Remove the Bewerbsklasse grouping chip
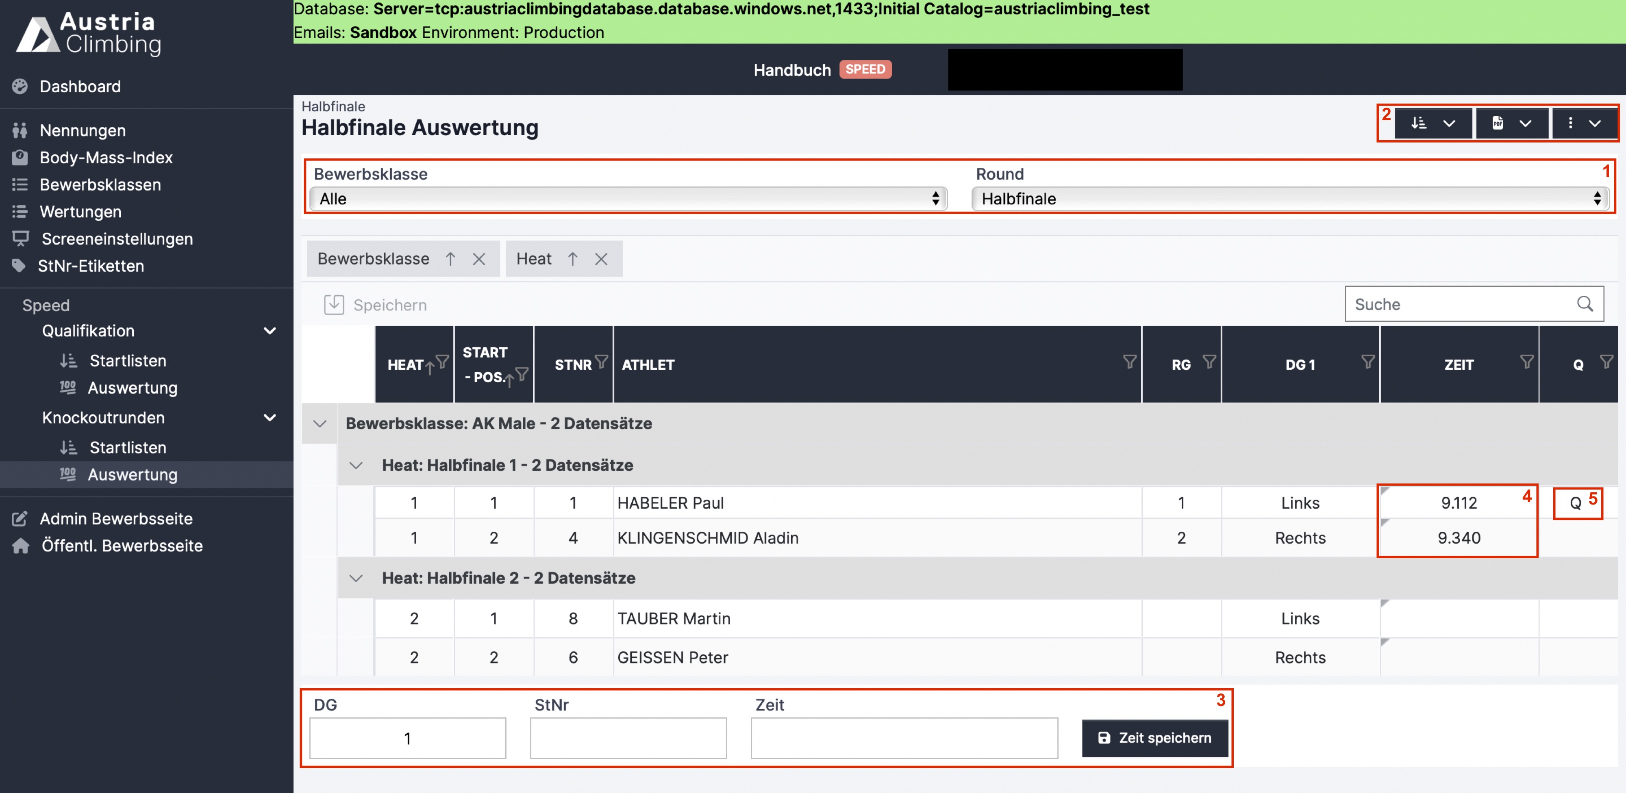The width and height of the screenshot is (1626, 793). 479,259
